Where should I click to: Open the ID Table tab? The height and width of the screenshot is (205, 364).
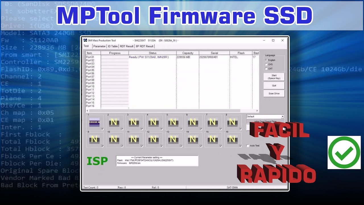pos(113,46)
